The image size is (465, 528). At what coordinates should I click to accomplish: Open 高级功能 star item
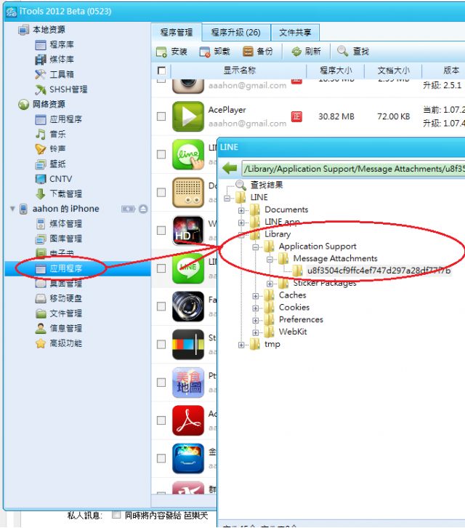[x=59, y=343]
